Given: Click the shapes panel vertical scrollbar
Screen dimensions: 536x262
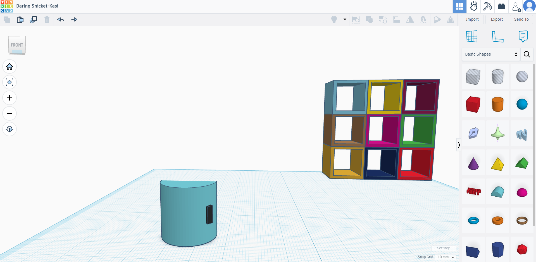Looking at the screenshot, I should click(534, 145).
